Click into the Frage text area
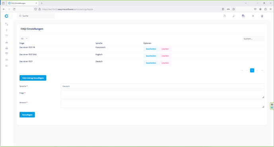Image resolution: width=274 pixels, height=147 pixels. [162, 94]
